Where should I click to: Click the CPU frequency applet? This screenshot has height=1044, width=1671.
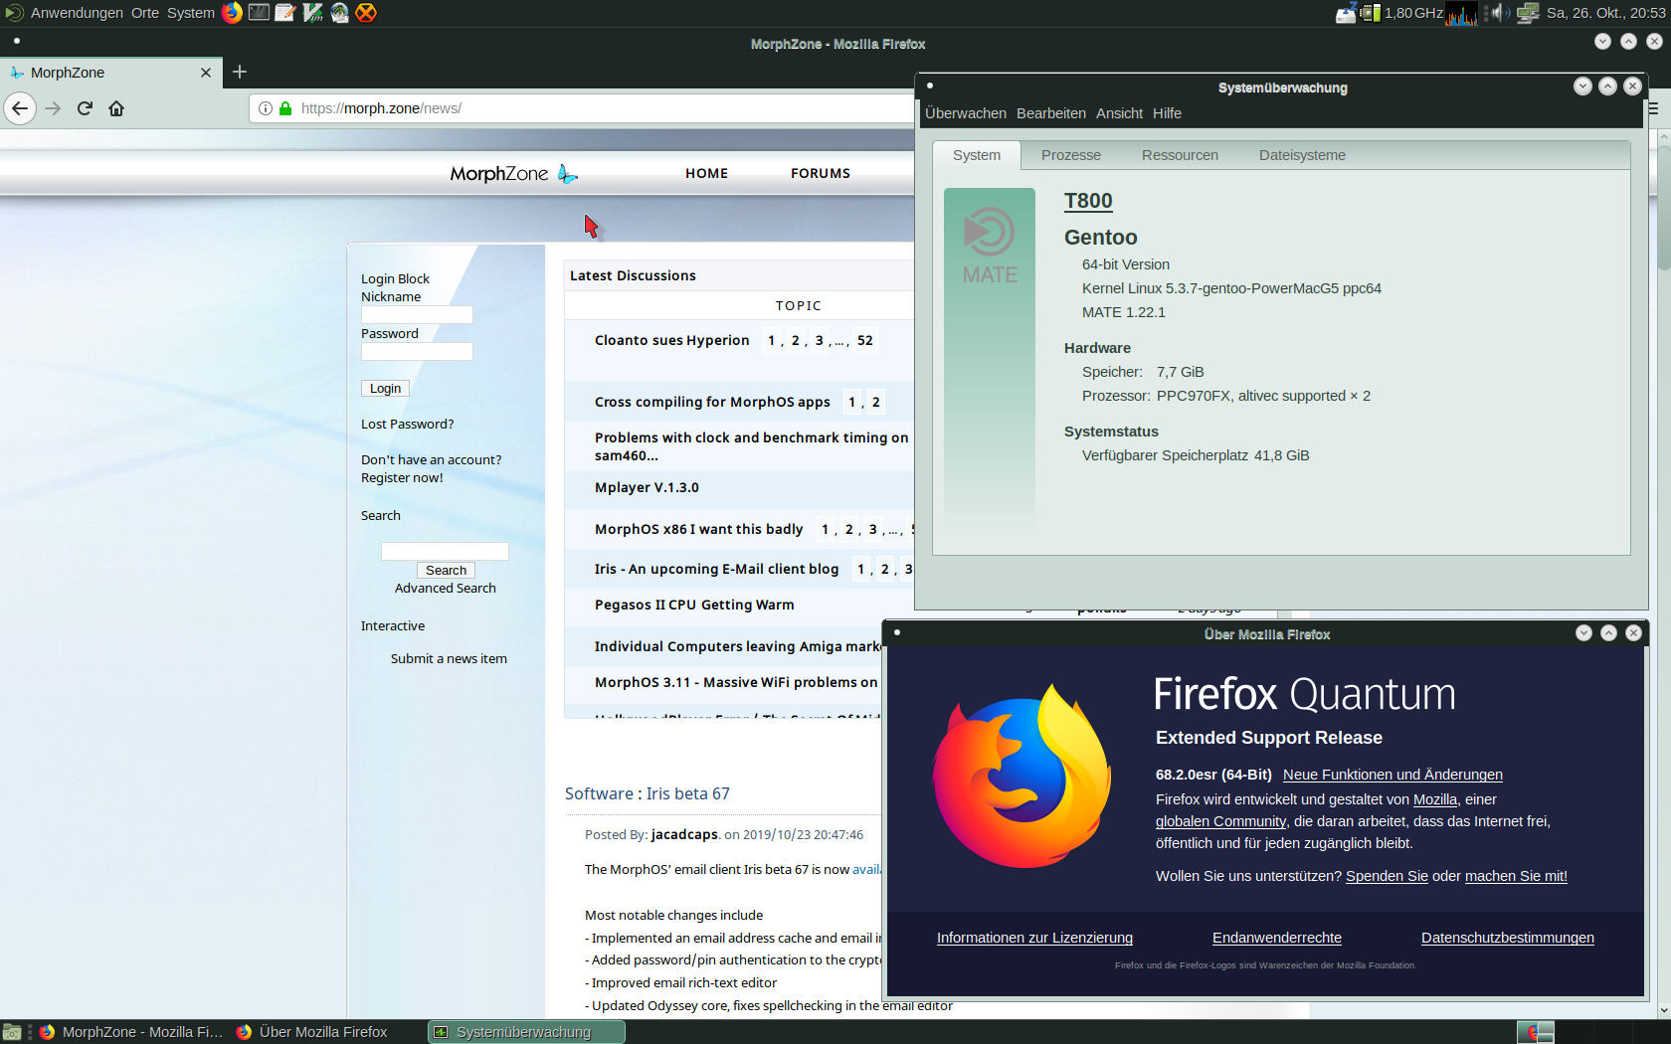point(1402,13)
